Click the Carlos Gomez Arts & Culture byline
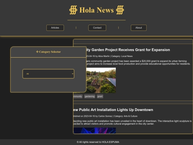193x145 pixels. pyautogui.click(x=105, y=116)
